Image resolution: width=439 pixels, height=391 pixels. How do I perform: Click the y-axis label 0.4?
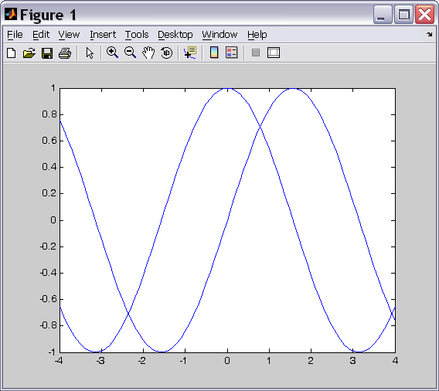coord(49,167)
